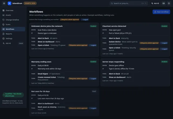The image size is (173, 119).
Task: Click Requires admin approval on Security queue ticket
Action: (x=149, y=49)
